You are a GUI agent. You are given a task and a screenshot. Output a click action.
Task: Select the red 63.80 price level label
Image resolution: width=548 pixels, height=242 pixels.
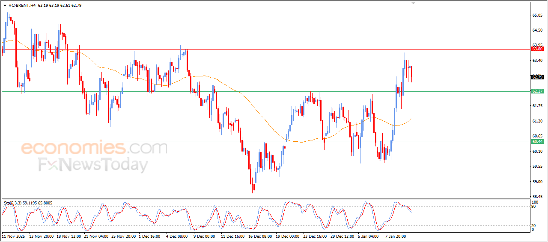[x=537, y=49]
